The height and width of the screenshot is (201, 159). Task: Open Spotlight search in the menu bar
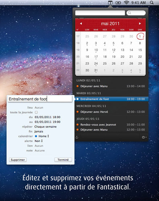[x=152, y=2]
